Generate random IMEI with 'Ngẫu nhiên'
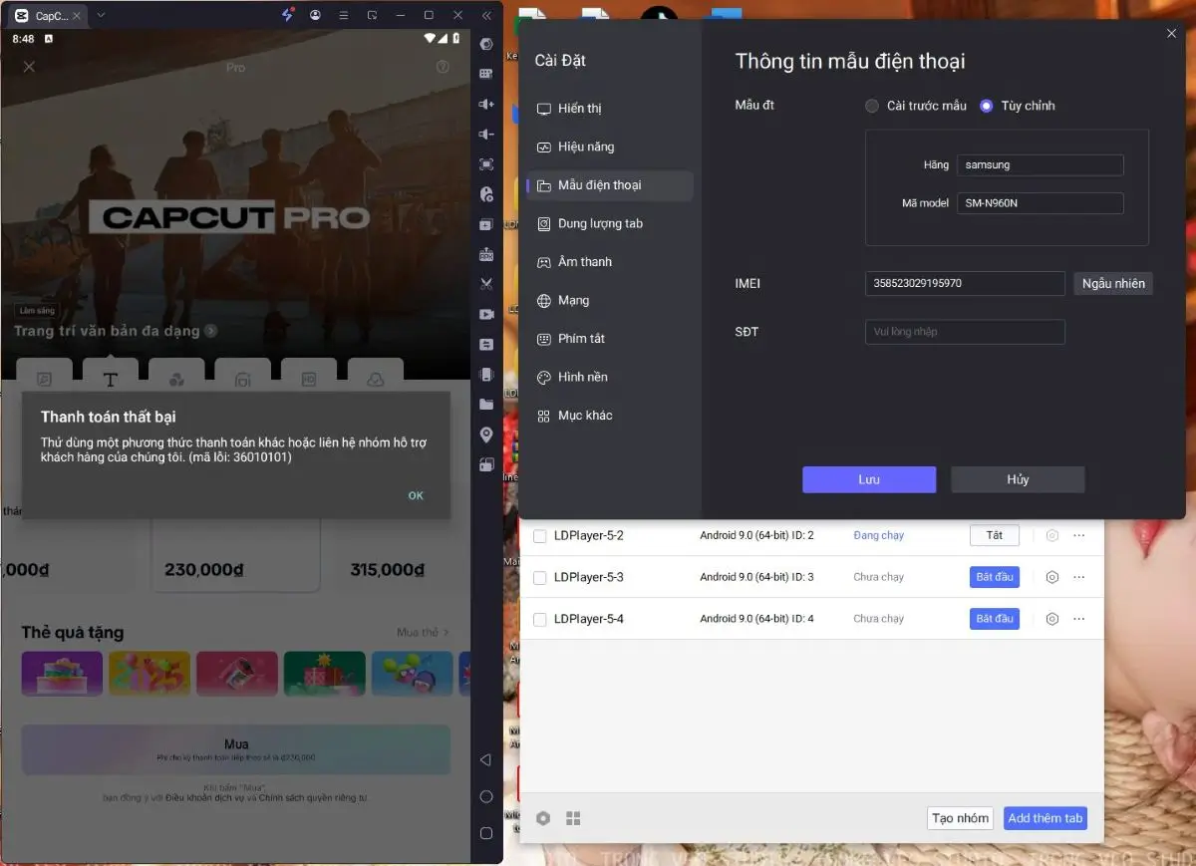 [1113, 283]
